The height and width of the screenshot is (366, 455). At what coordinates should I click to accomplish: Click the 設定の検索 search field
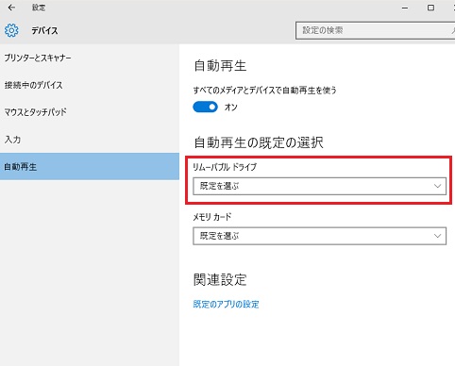[375, 30]
